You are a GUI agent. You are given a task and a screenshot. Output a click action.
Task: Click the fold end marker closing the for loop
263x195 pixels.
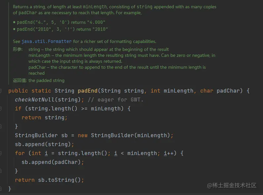(x=1, y=171)
